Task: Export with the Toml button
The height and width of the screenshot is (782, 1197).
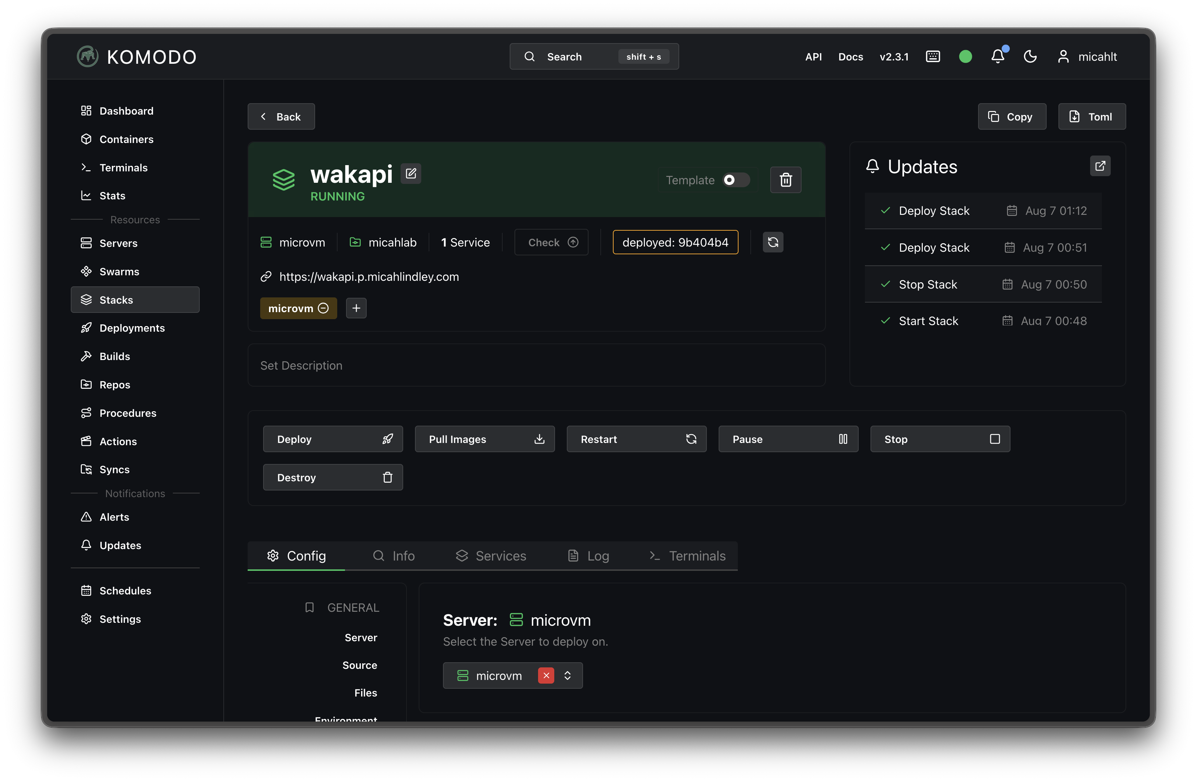Action: 1092,117
